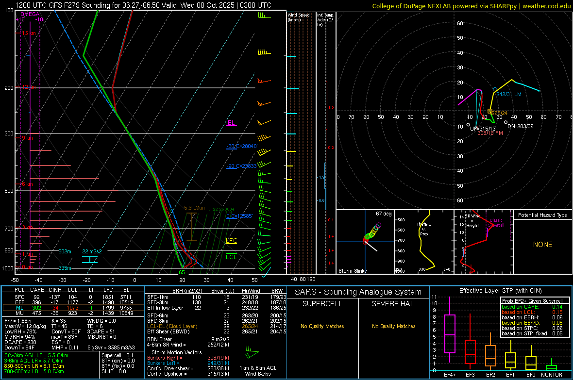Click the 'Prob EF2+ Given Supercell' heading
The width and height of the screenshot is (573, 380).
[532, 301]
